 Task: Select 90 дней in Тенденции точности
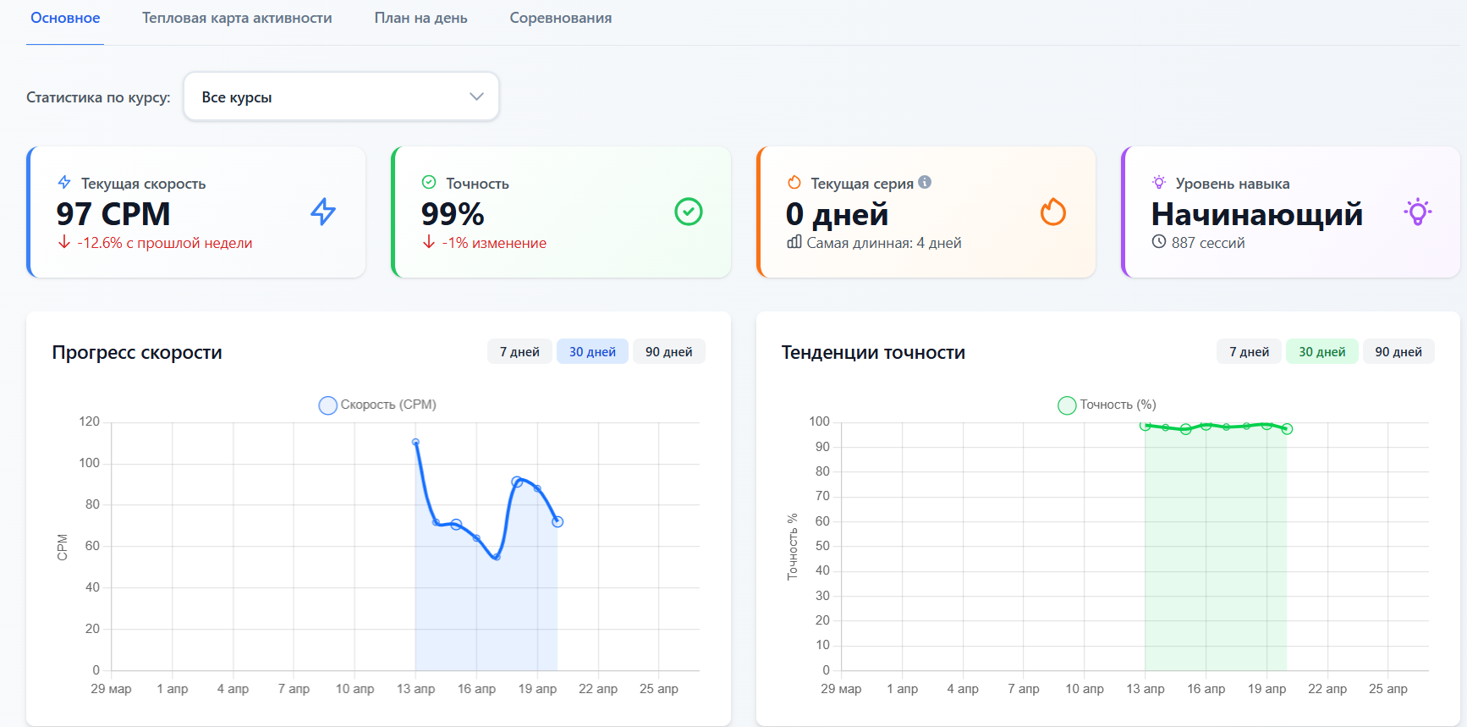point(1398,351)
